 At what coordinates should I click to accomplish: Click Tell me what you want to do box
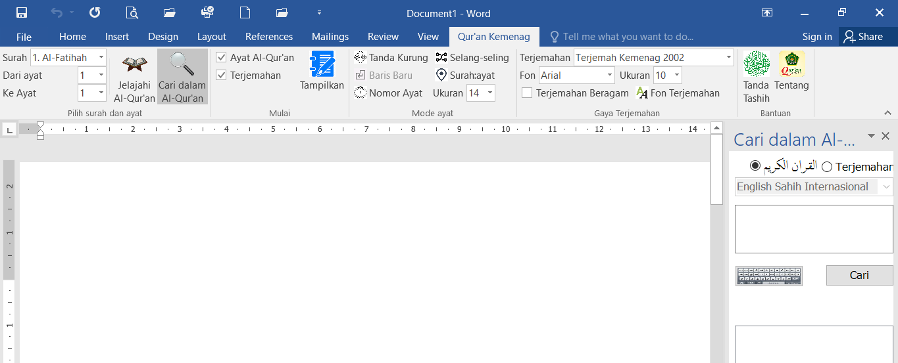click(x=622, y=37)
